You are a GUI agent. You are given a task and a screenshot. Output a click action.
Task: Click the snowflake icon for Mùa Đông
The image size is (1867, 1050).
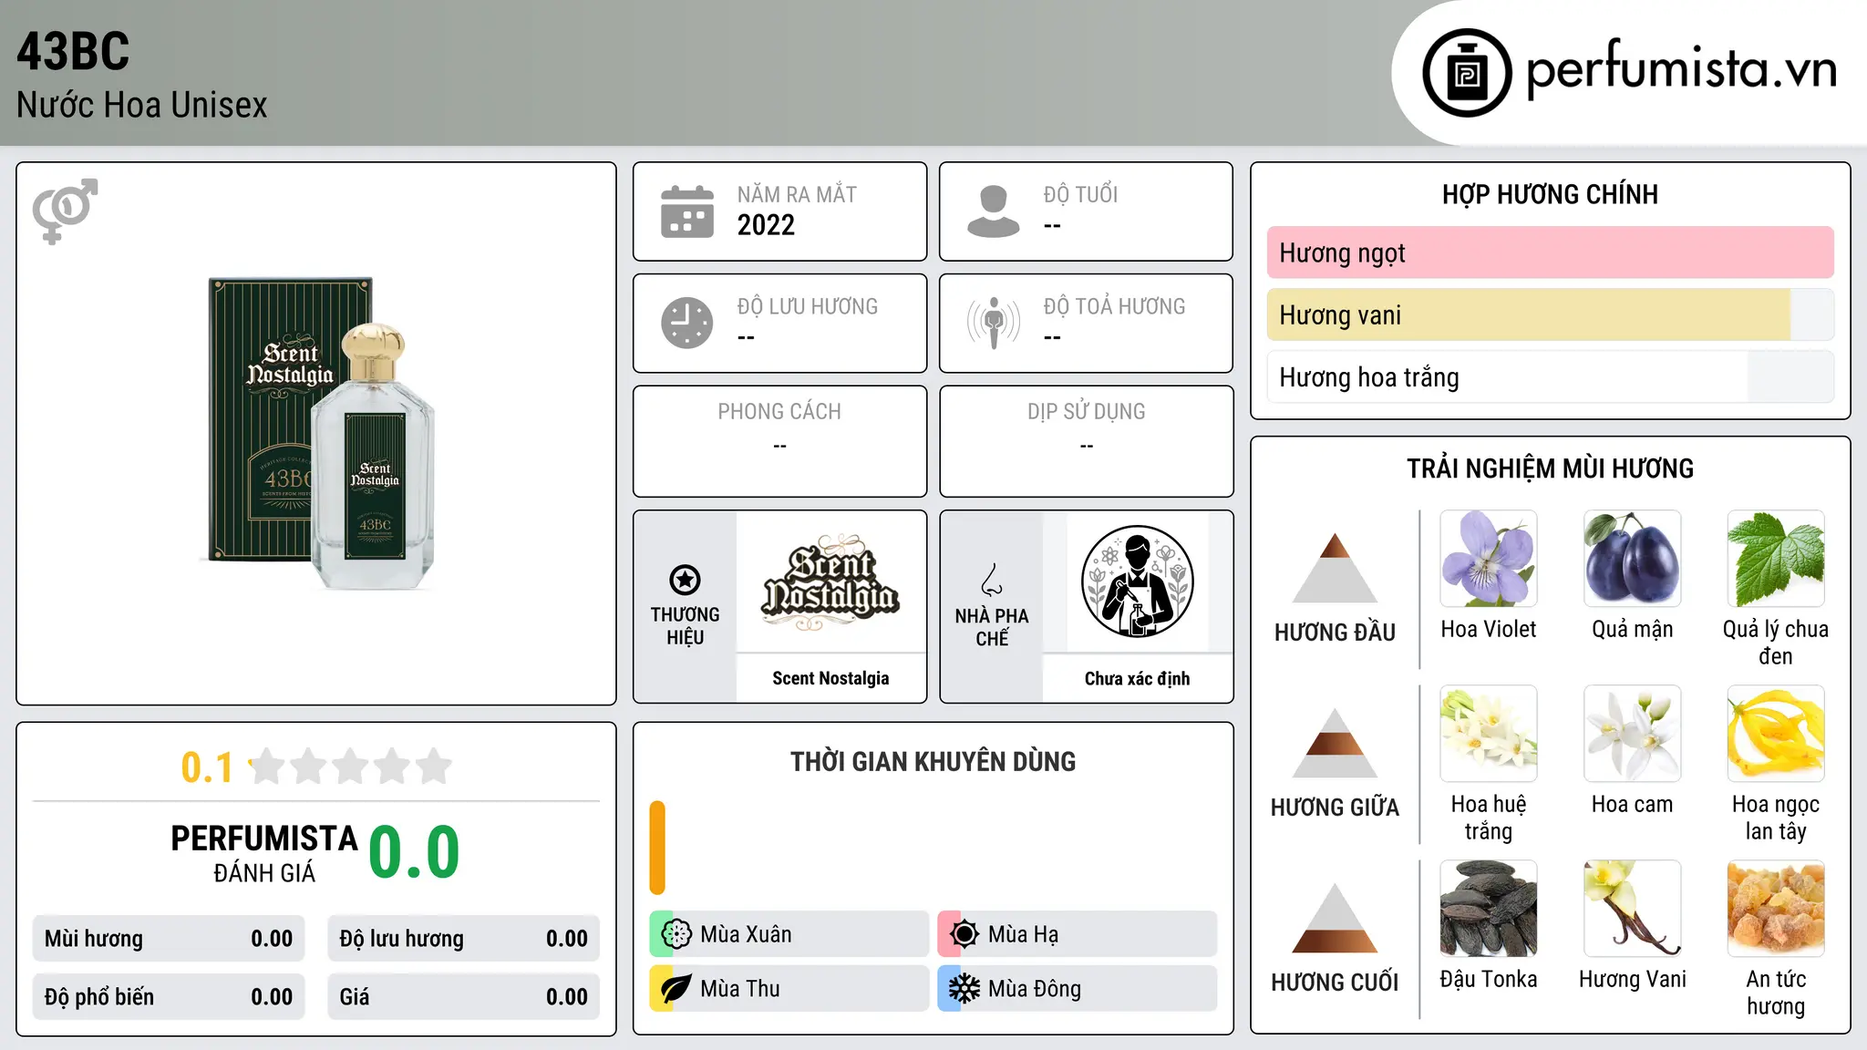click(x=964, y=989)
